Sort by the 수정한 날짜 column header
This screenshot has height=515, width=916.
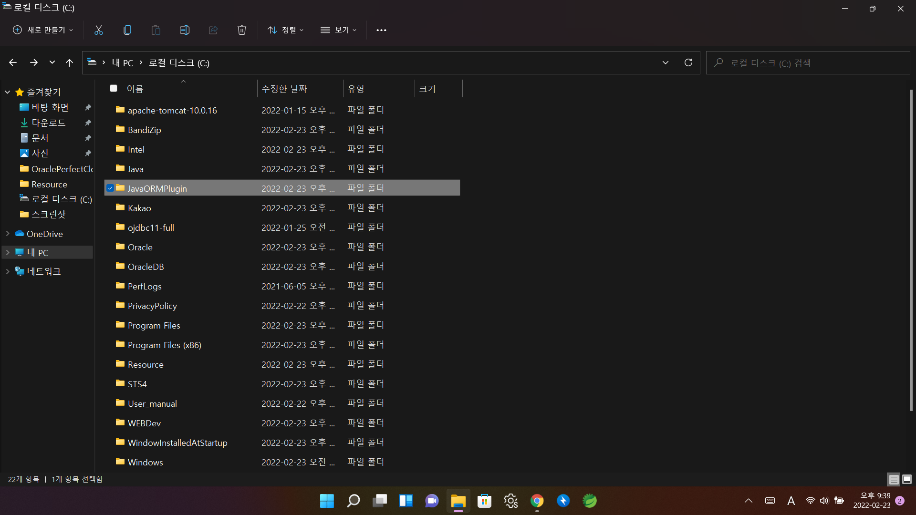(x=284, y=89)
